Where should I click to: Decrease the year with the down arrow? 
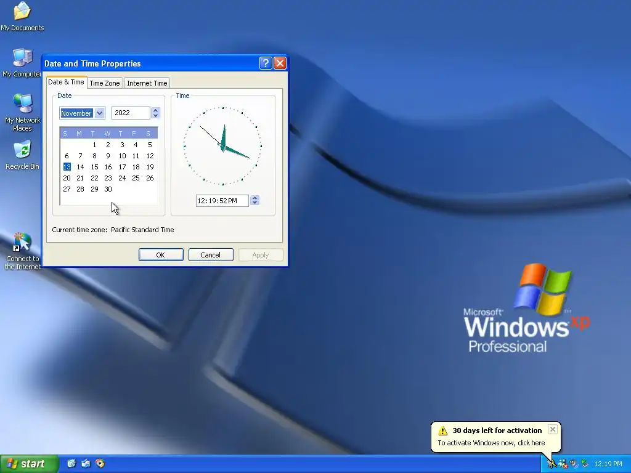point(155,116)
